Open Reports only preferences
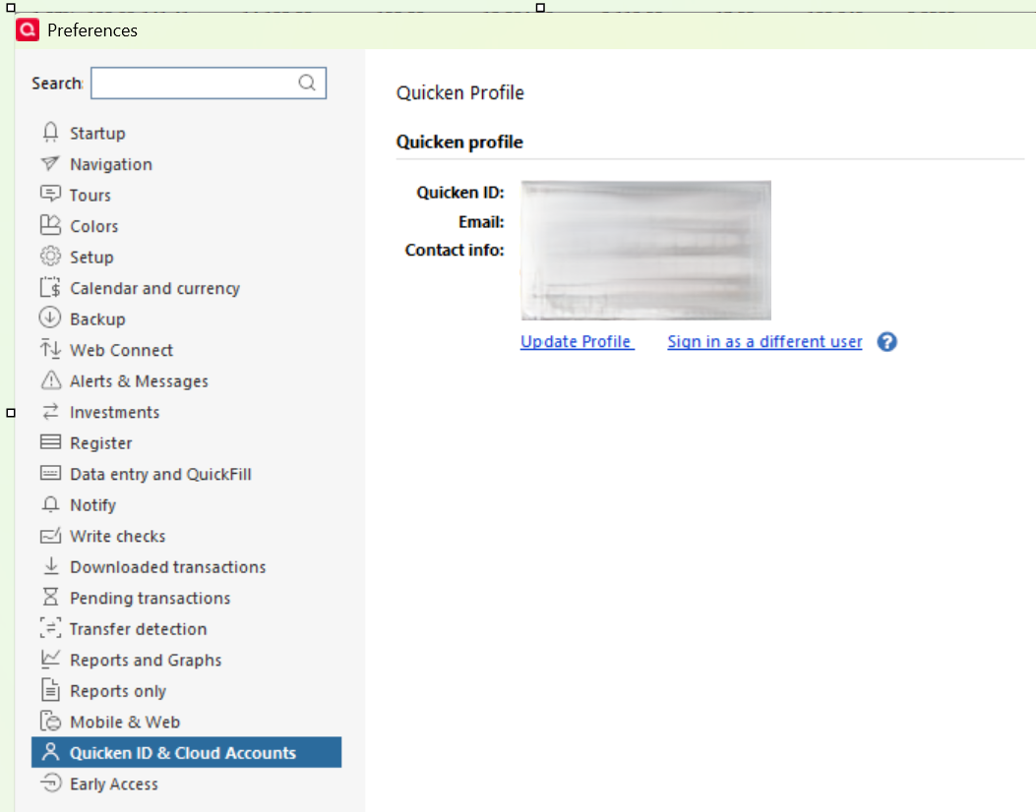The image size is (1036, 812). pos(118,692)
